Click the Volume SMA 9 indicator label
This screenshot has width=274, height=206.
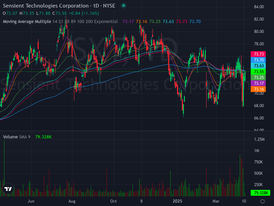16,137
